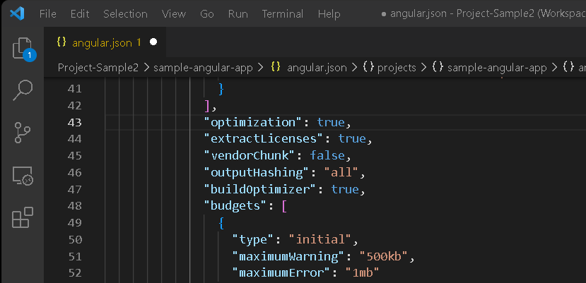586x283 pixels.
Task: Open the Run menu
Action: pyautogui.click(x=238, y=14)
